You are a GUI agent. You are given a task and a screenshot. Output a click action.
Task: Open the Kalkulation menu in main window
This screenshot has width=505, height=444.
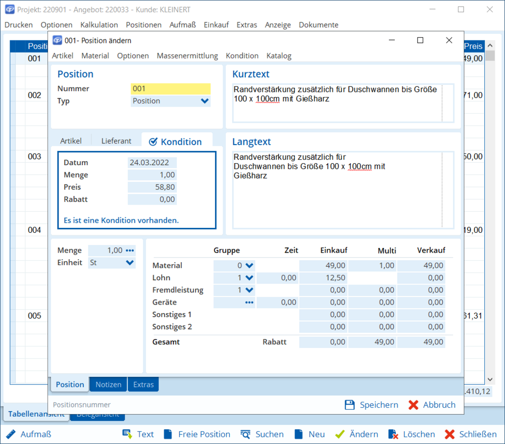pos(99,25)
